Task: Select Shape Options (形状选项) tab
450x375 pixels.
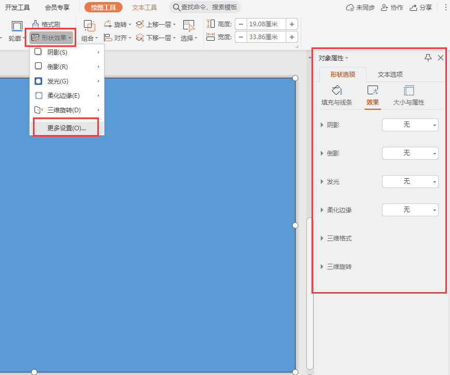Action: [343, 75]
